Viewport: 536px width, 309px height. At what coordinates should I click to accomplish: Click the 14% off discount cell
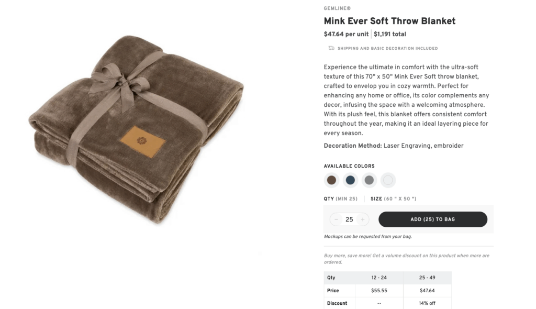[x=427, y=303]
